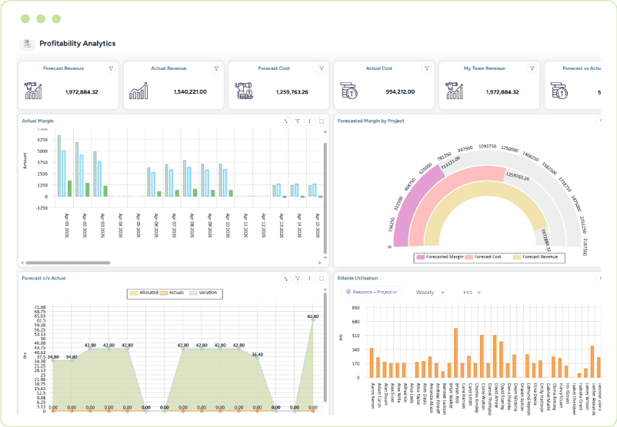This screenshot has height=427, width=617.
Task: Open the Resource + Project dropdown
Action: (372, 293)
